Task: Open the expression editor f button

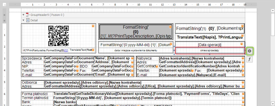Action: (249, 59)
